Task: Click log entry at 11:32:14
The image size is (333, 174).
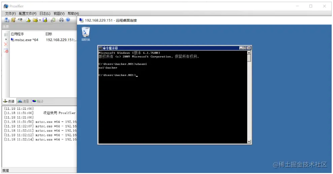Action: click(x=40, y=140)
